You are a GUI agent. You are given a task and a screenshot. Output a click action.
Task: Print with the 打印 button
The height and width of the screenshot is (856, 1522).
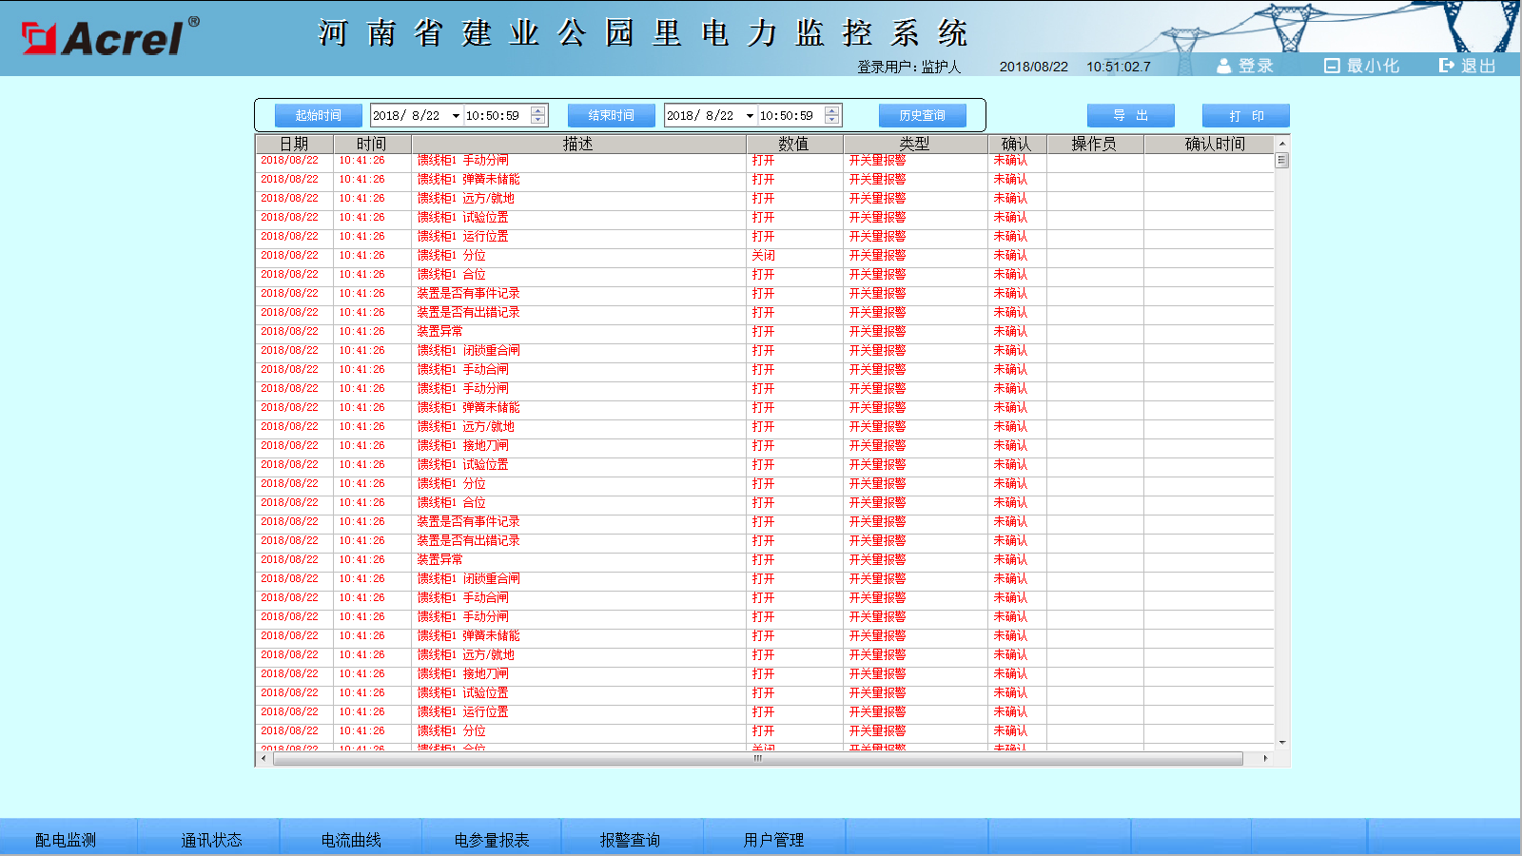coord(1246,115)
